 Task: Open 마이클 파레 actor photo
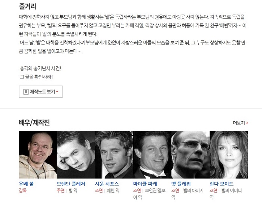[x=152, y=154]
